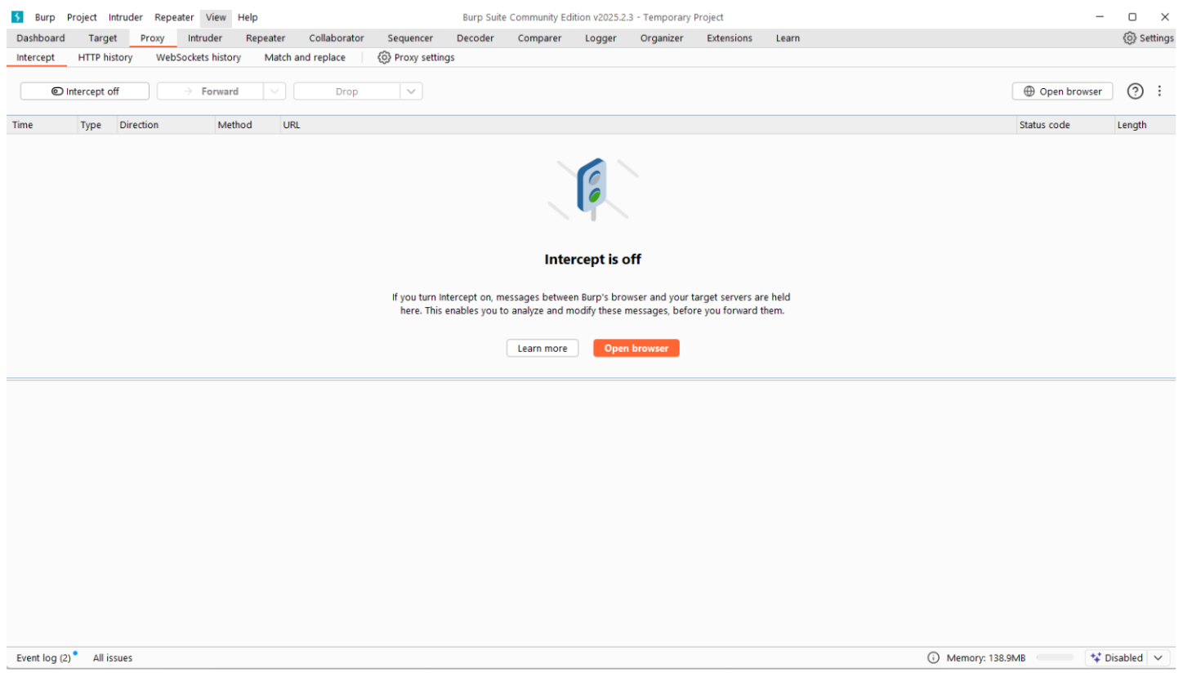Select the Intercept sub-tab
Screen dimensions: 1183x681
coord(36,57)
